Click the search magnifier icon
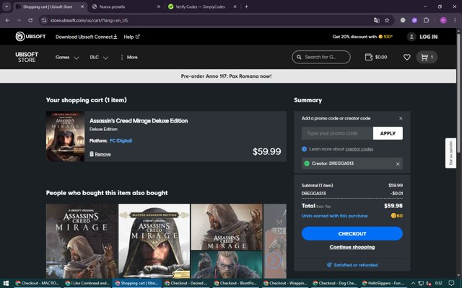 [x=299, y=57]
